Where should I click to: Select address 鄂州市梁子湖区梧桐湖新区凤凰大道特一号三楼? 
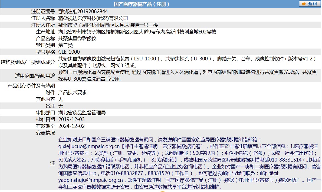coord(108,25)
